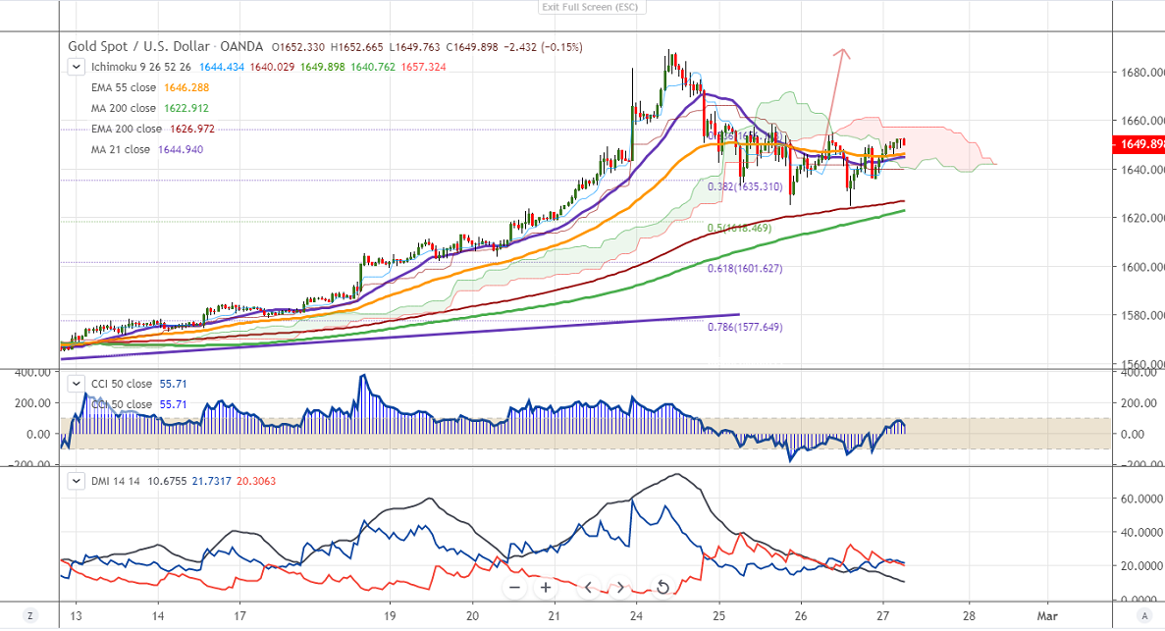Click the 0.382(1635.310) Fibonacci level label
The height and width of the screenshot is (631, 1165).
[x=745, y=187]
